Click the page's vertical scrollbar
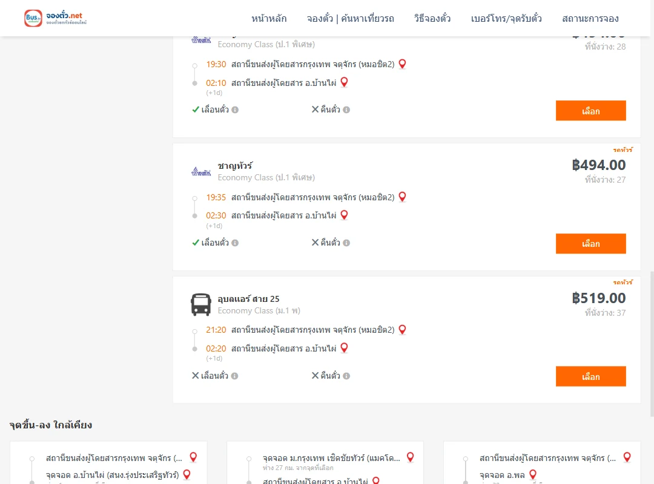Image resolution: width=654 pixels, height=484 pixels. (652, 344)
